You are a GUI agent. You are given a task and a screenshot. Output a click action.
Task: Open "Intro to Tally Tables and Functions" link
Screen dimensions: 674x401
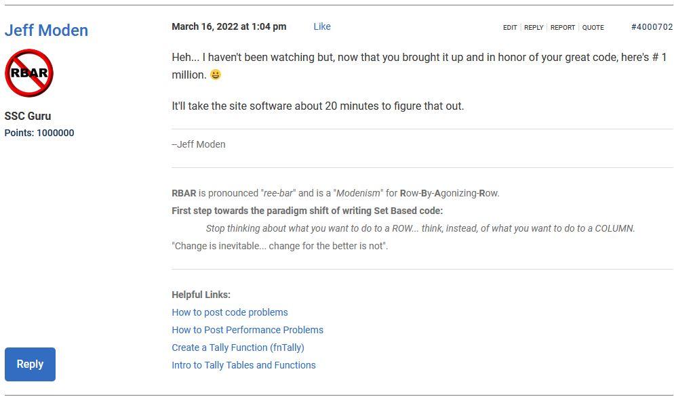(243, 365)
